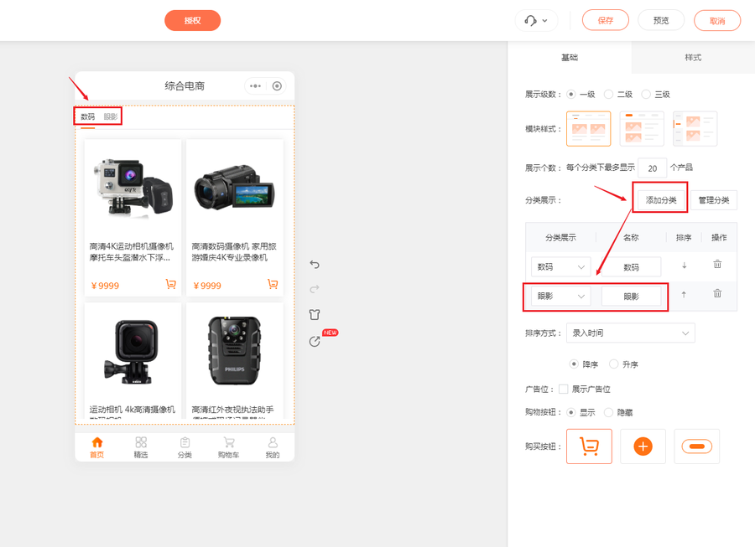
Task: Click the undo arrow icon
Action: [315, 265]
